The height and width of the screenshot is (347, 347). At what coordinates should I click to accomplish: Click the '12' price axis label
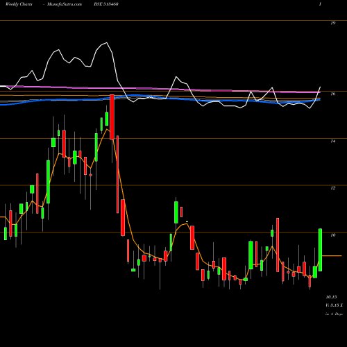(333, 188)
